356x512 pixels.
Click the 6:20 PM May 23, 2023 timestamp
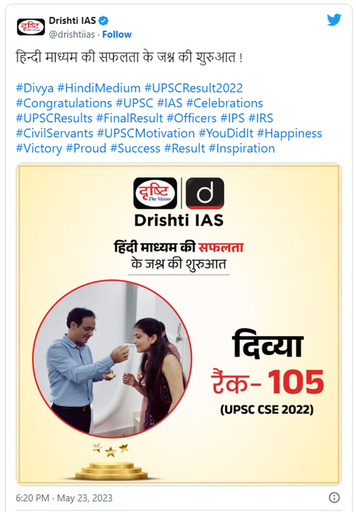tap(64, 498)
